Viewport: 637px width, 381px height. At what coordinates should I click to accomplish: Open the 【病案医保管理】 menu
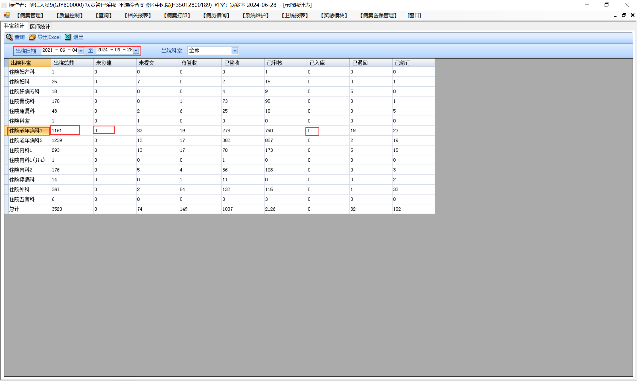(378, 15)
